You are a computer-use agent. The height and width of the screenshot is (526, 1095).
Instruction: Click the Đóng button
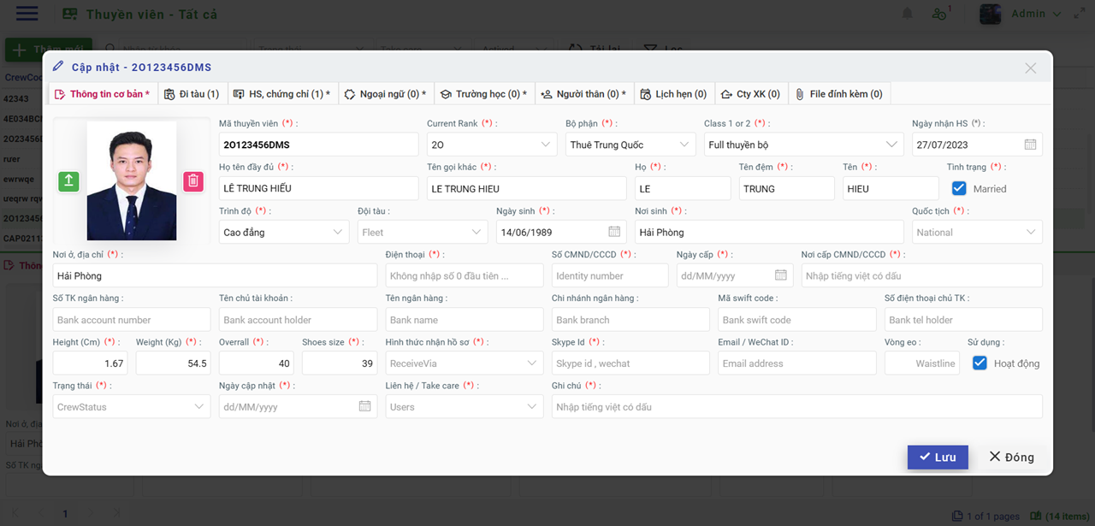click(x=1011, y=458)
